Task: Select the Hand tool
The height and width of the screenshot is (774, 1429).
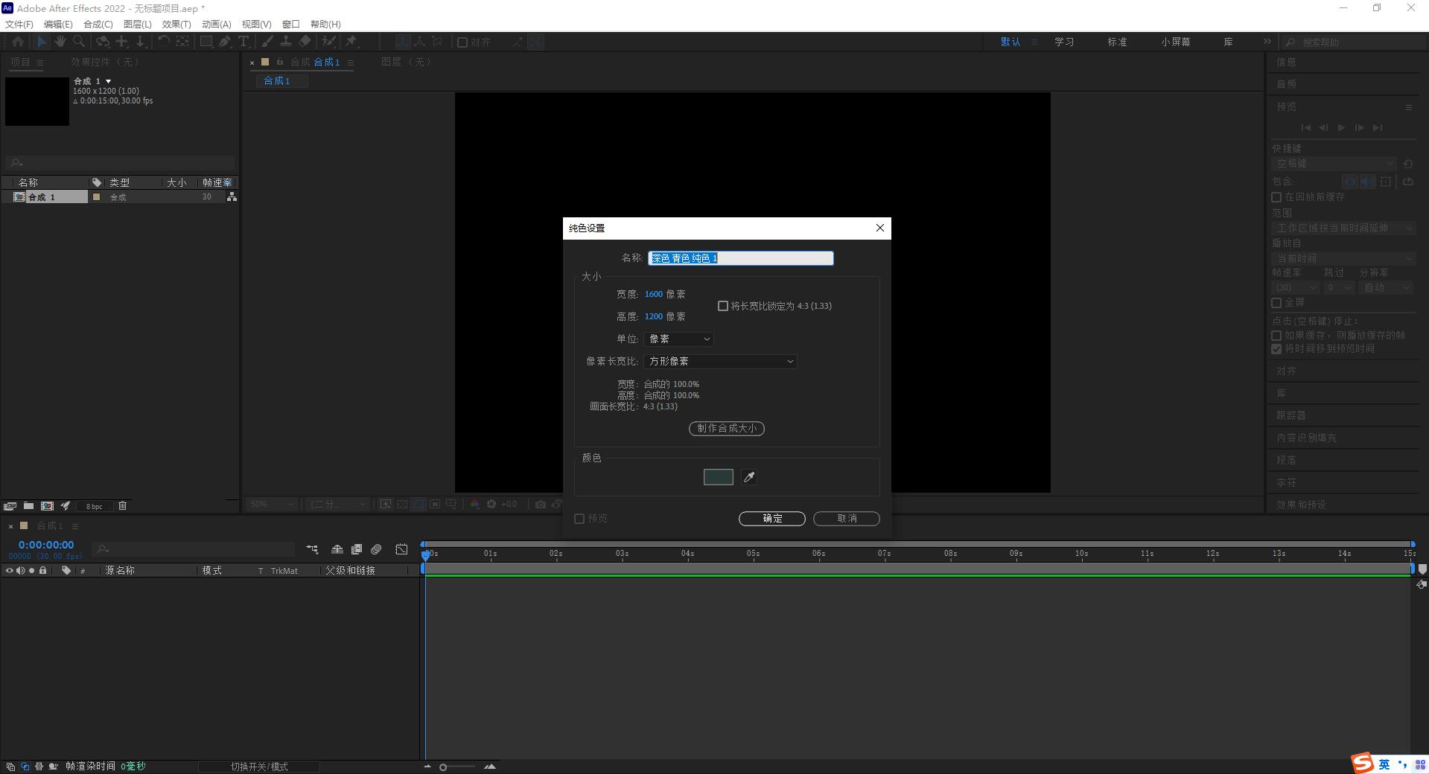Action: (x=60, y=42)
